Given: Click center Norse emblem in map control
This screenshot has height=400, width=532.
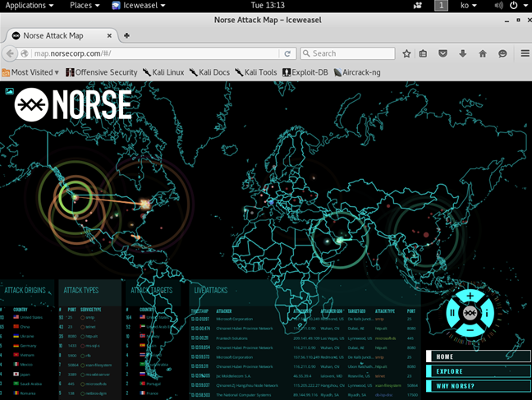Looking at the screenshot, I should click(x=470, y=313).
